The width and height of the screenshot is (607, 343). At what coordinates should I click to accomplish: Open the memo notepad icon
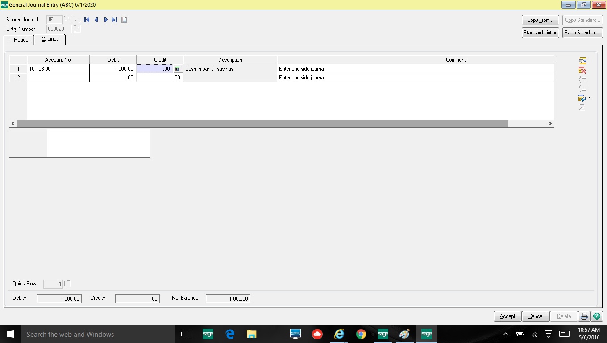pyautogui.click(x=124, y=20)
